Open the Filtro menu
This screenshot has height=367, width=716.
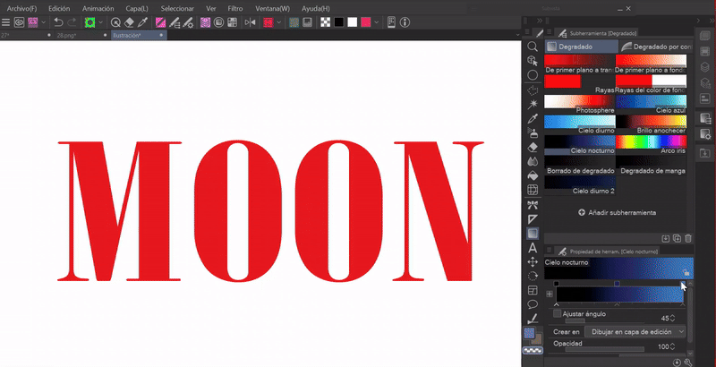(x=235, y=8)
